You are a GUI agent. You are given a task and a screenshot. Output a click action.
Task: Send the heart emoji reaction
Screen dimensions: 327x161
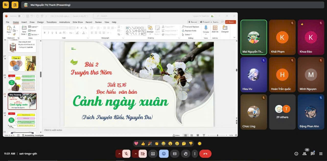point(136,143)
